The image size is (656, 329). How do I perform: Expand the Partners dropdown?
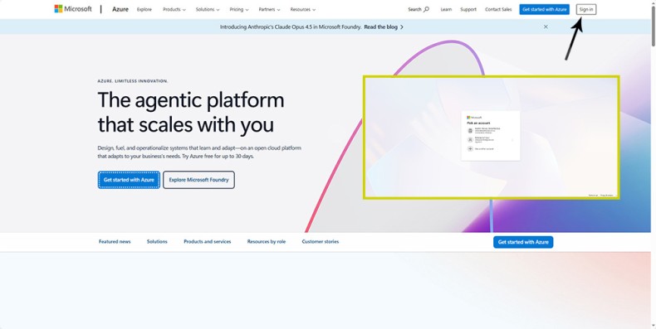tap(269, 9)
